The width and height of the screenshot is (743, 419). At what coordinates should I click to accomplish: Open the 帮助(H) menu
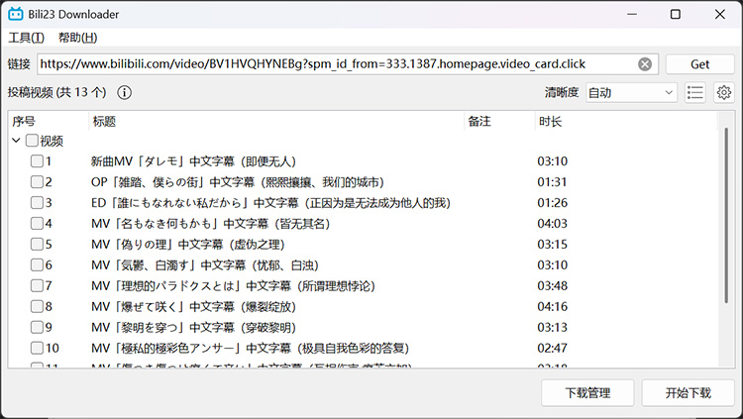pos(77,38)
